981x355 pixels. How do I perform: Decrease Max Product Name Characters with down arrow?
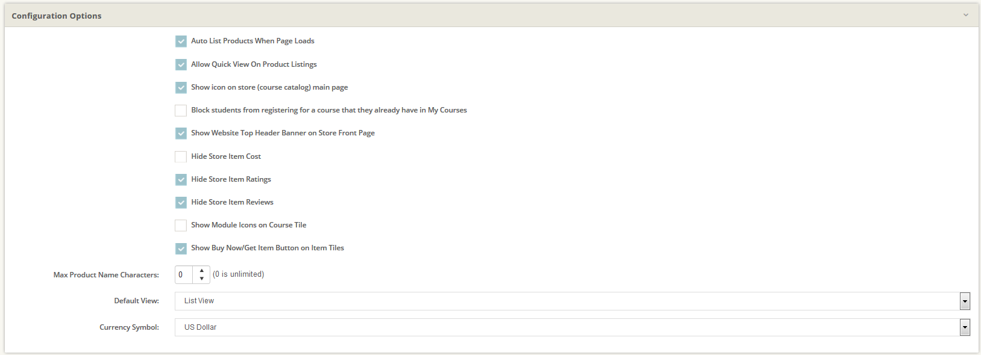tap(201, 279)
